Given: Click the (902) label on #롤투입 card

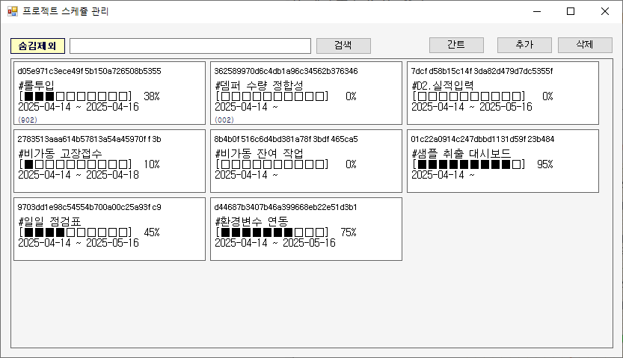Looking at the screenshot, I should point(28,120).
